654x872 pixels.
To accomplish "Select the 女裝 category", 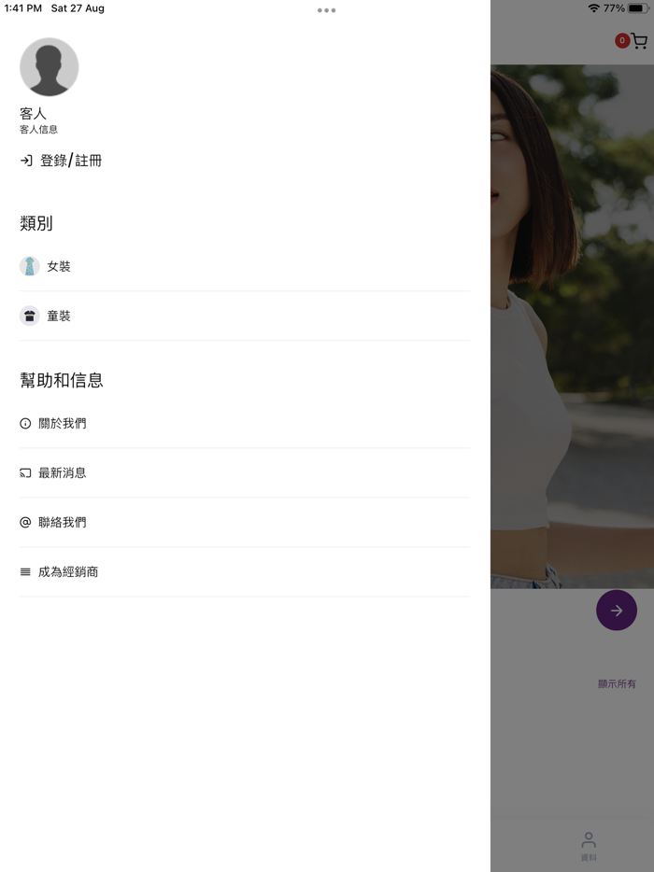I will [x=245, y=266].
